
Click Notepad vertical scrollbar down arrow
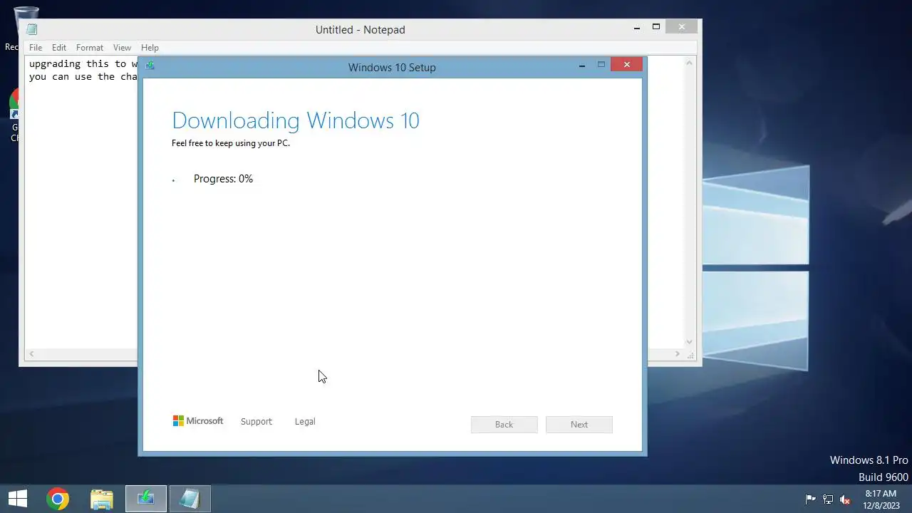(689, 342)
